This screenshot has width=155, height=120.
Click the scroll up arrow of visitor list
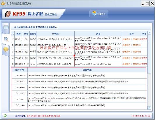pos(149,33)
